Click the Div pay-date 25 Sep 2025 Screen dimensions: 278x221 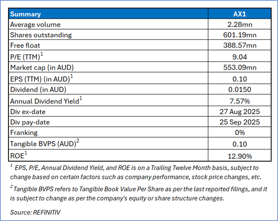click(x=239, y=122)
